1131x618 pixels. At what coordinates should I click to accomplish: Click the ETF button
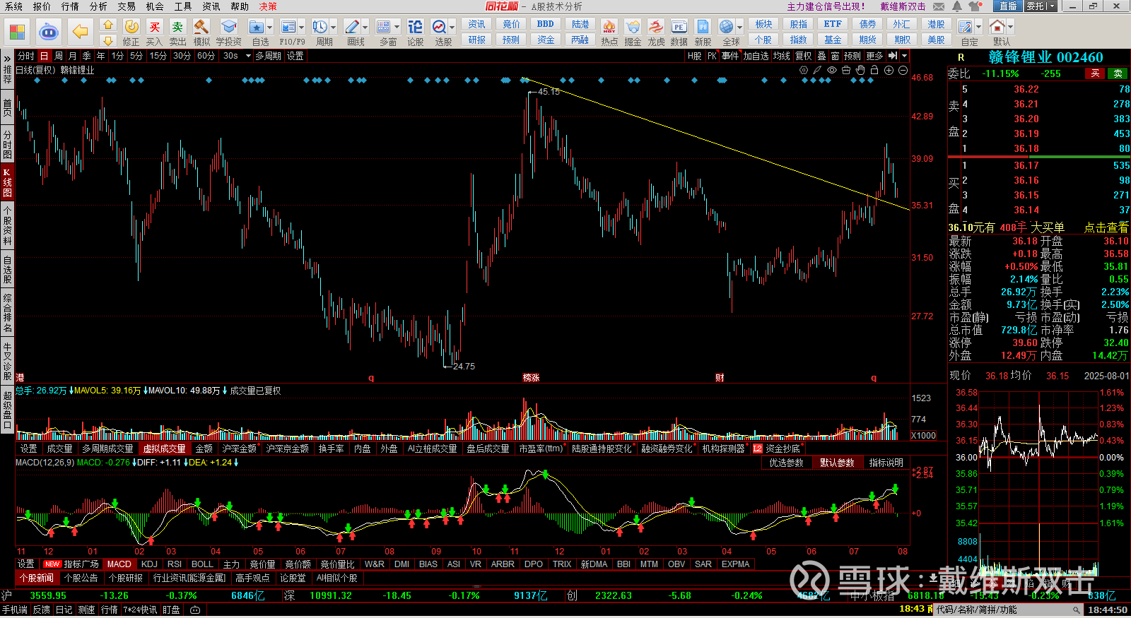[833, 24]
